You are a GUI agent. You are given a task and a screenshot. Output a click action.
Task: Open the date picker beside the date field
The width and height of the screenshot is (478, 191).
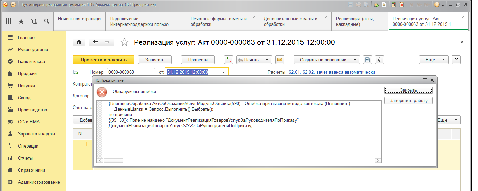[x=224, y=72]
